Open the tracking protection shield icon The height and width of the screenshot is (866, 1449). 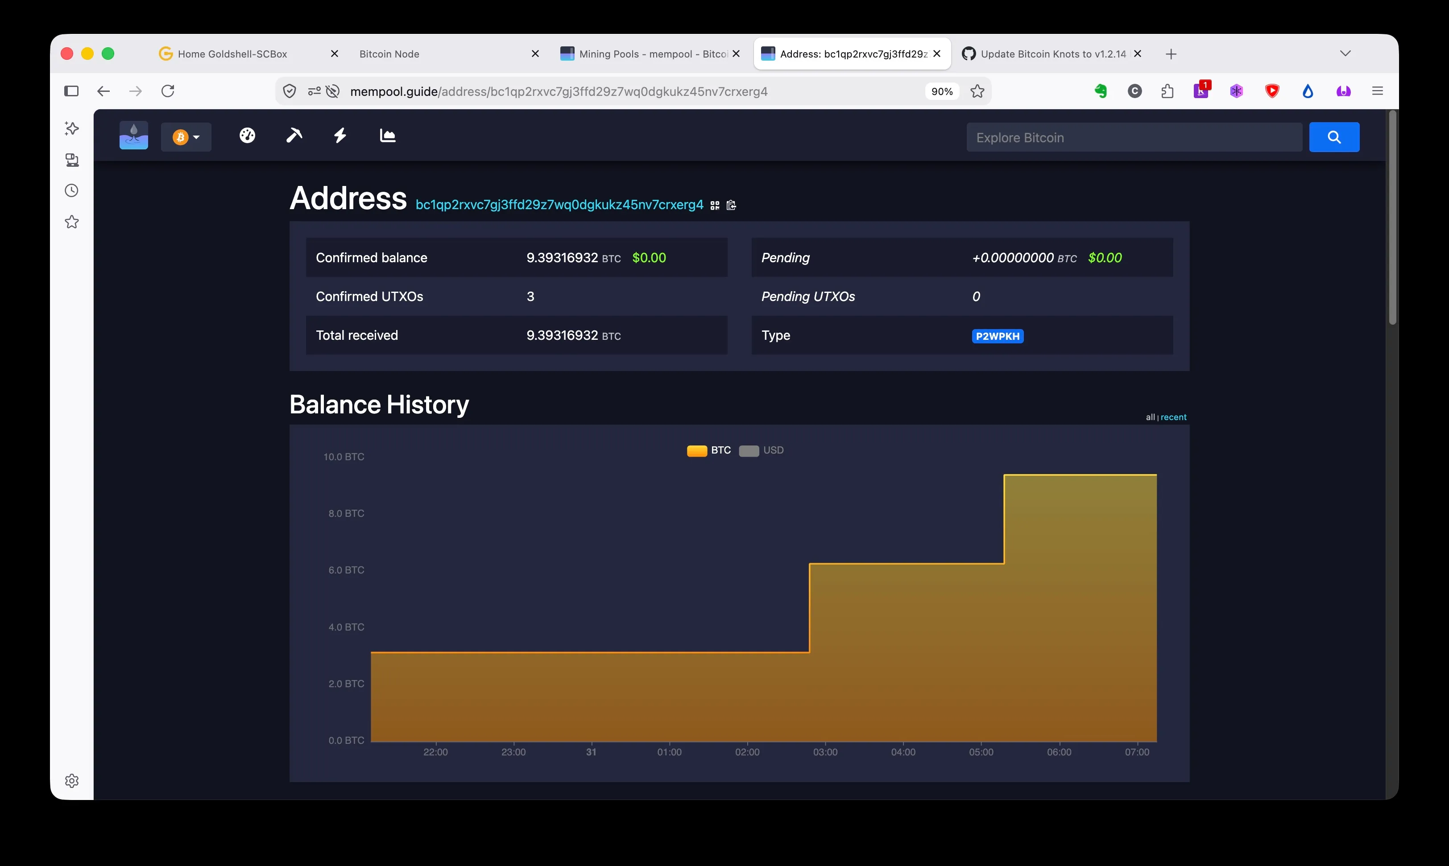290,91
